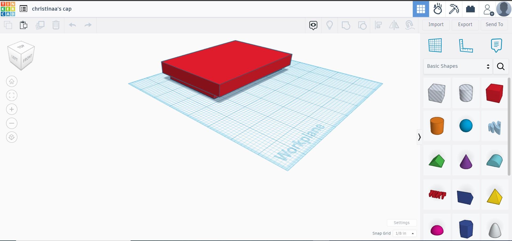Select the Scribble shape

(x=494, y=128)
